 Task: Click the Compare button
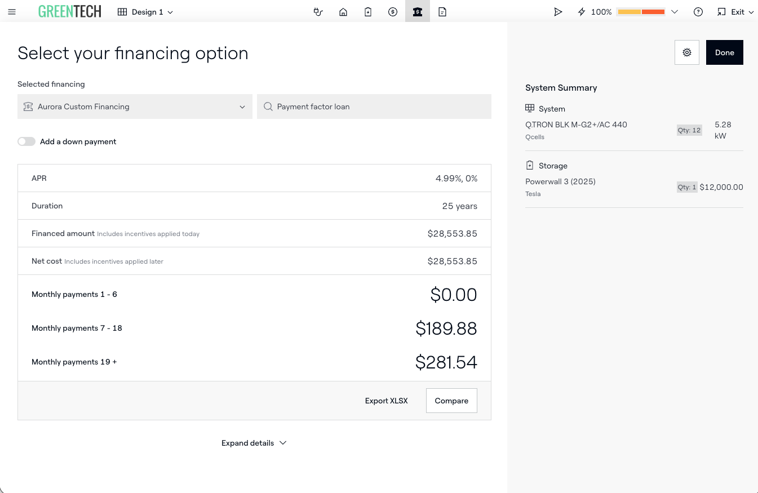(451, 401)
